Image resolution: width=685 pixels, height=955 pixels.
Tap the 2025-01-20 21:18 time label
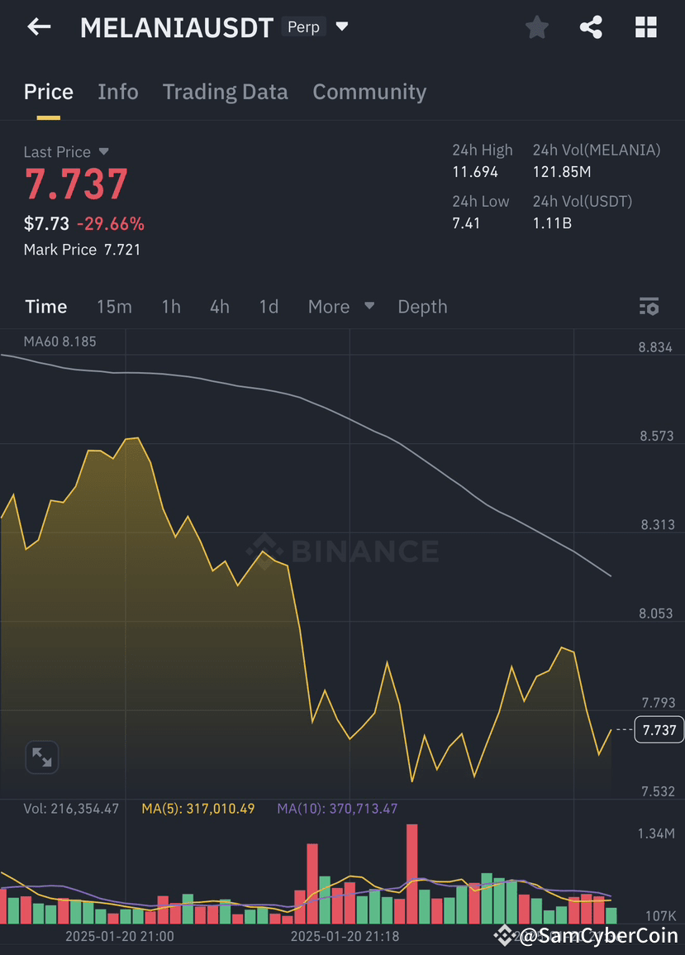click(345, 936)
